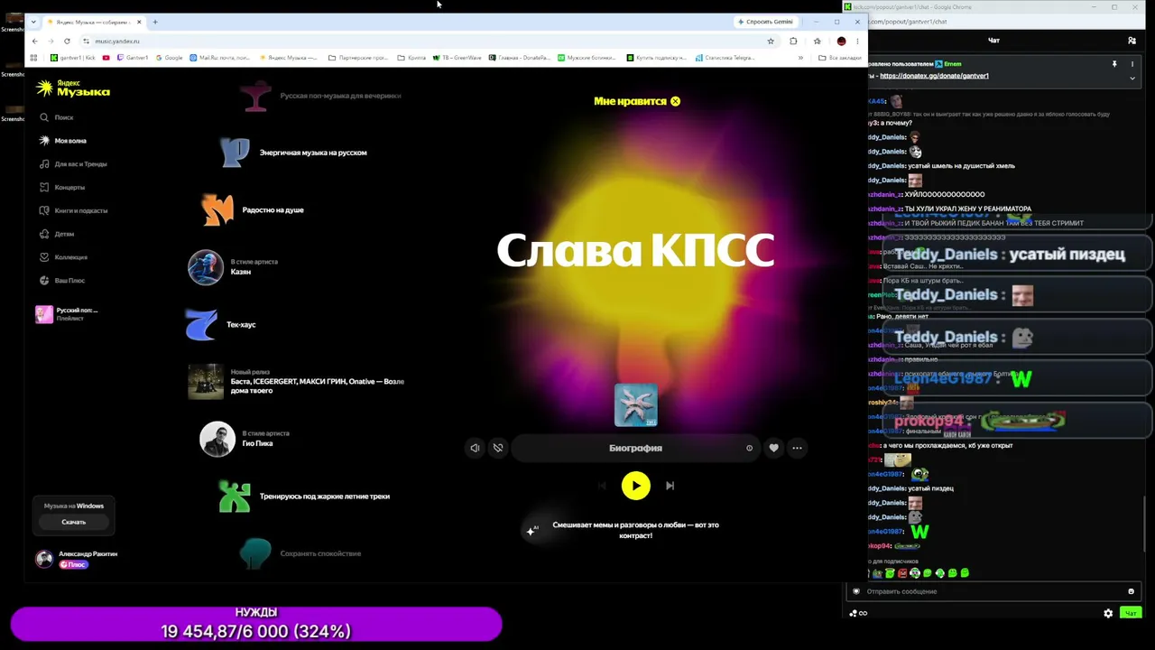The width and height of the screenshot is (1155, 650).
Task: Open Книги и подкасты section
Action: (73, 210)
